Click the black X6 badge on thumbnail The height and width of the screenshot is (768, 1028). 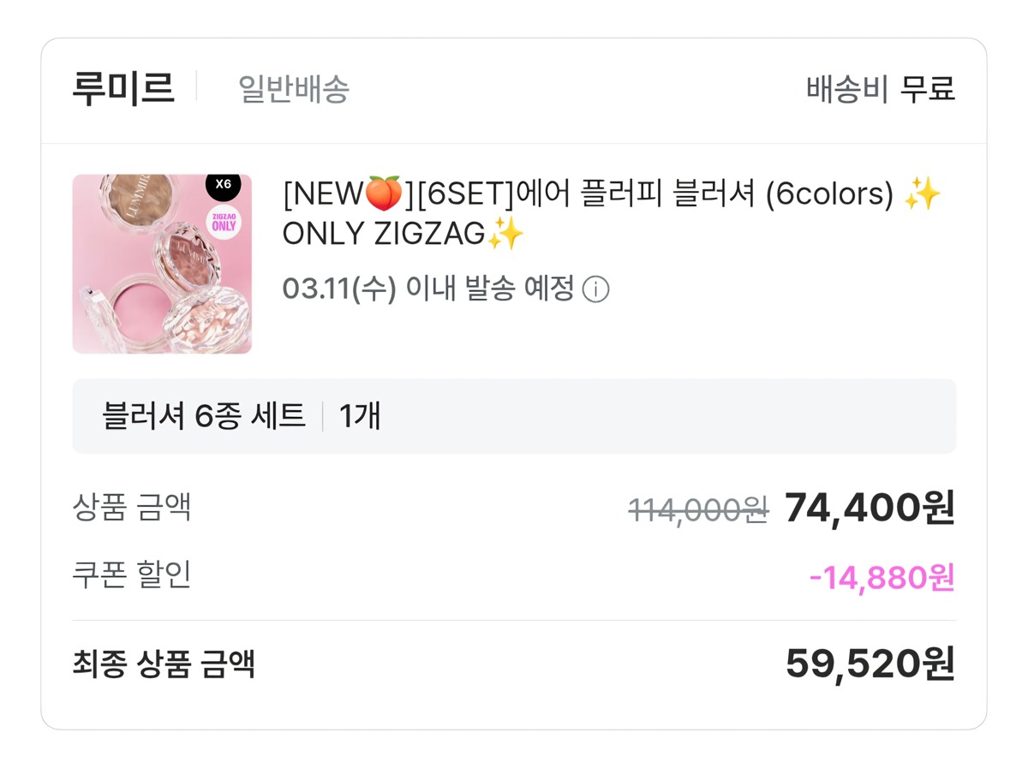[x=223, y=184]
